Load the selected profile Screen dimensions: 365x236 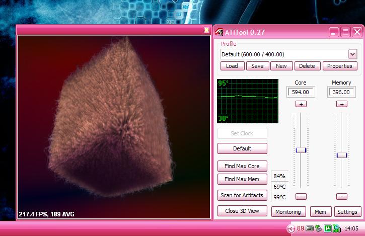232,66
